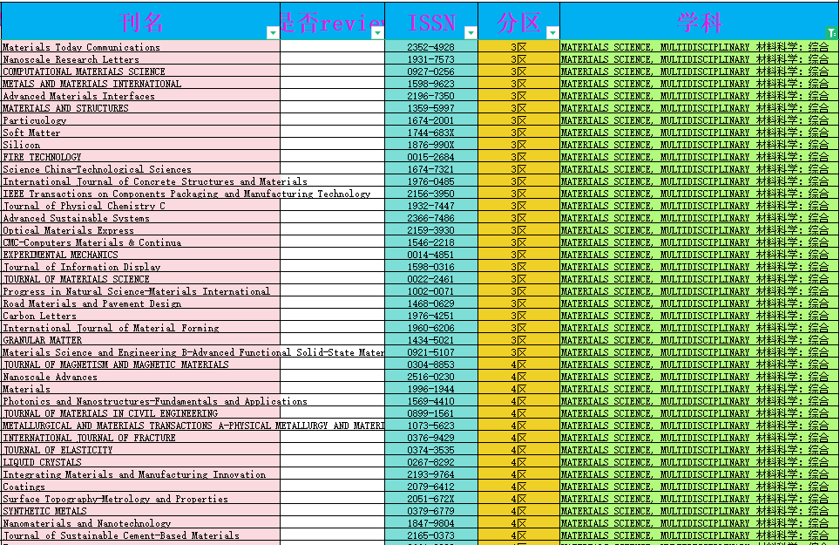
Task: Select empty review cell for Silicon row
Action: [332, 145]
